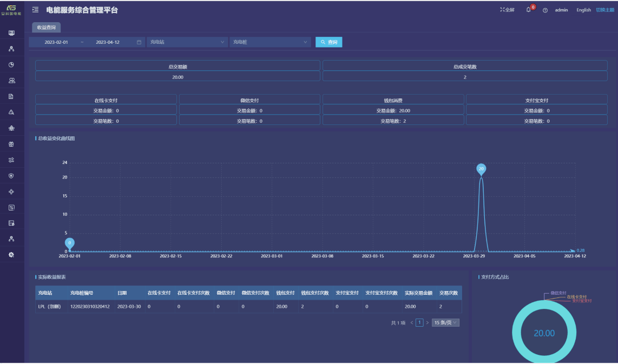Open the shield icon in sidebar
This screenshot has height=364, width=618.
click(x=11, y=176)
